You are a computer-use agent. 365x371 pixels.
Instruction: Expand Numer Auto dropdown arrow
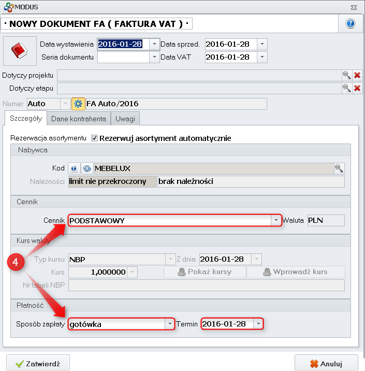point(65,104)
